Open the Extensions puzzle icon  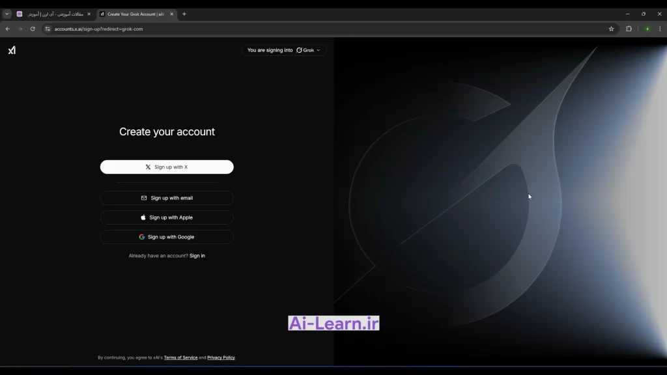[x=629, y=29]
